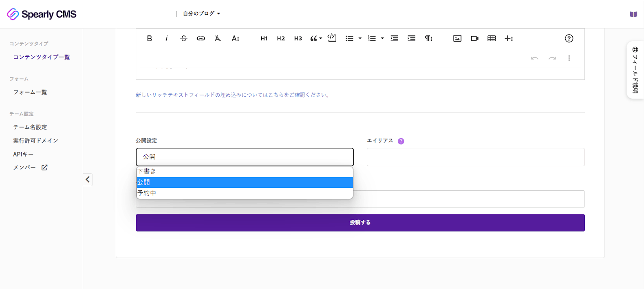Create a bulleted list

pos(349,38)
